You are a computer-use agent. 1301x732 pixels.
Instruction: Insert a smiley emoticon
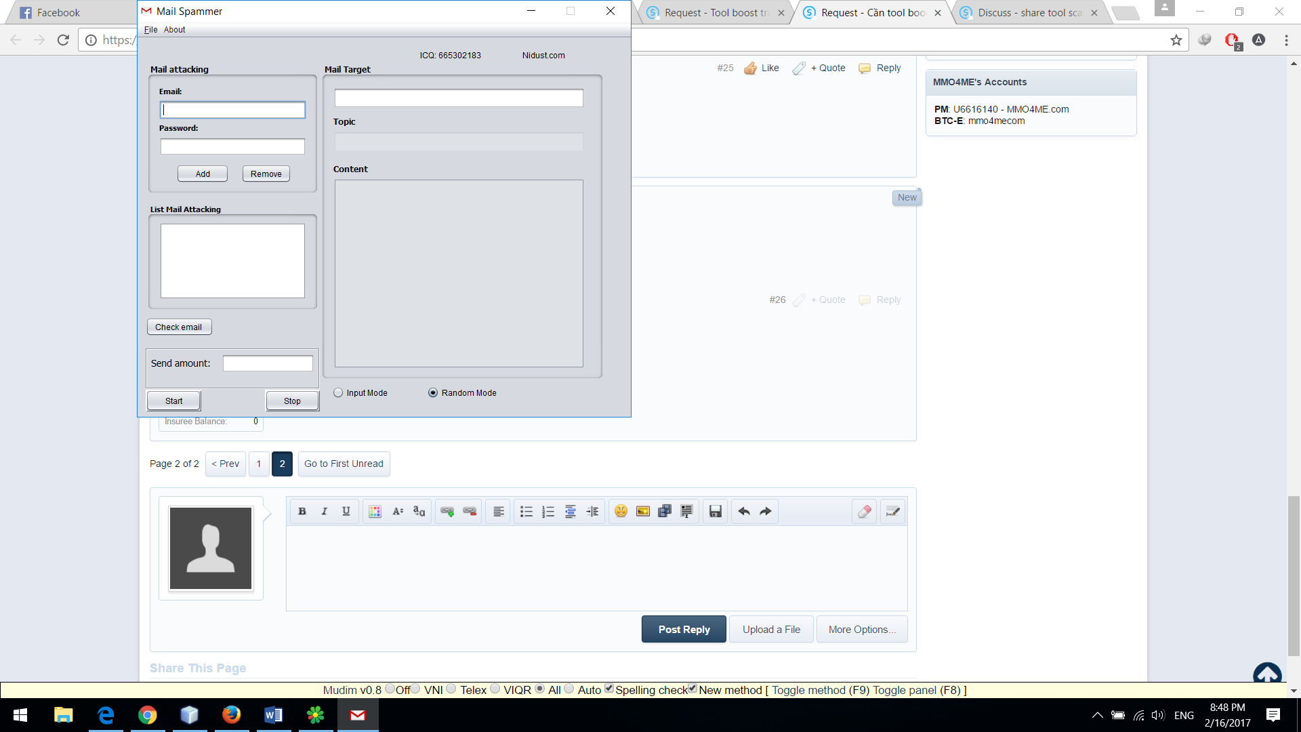pyautogui.click(x=621, y=512)
